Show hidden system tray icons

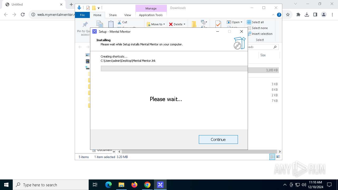click(x=285, y=185)
